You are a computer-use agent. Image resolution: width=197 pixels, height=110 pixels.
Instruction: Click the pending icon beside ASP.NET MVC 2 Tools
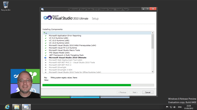pos(46,63)
